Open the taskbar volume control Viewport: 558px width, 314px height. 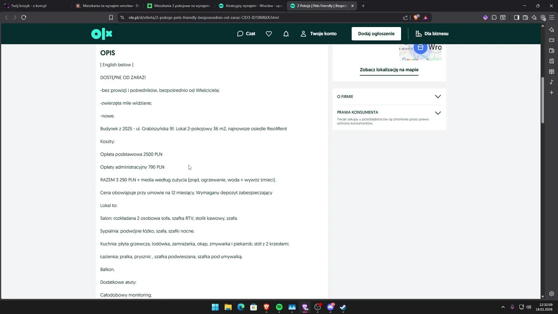coord(528,307)
